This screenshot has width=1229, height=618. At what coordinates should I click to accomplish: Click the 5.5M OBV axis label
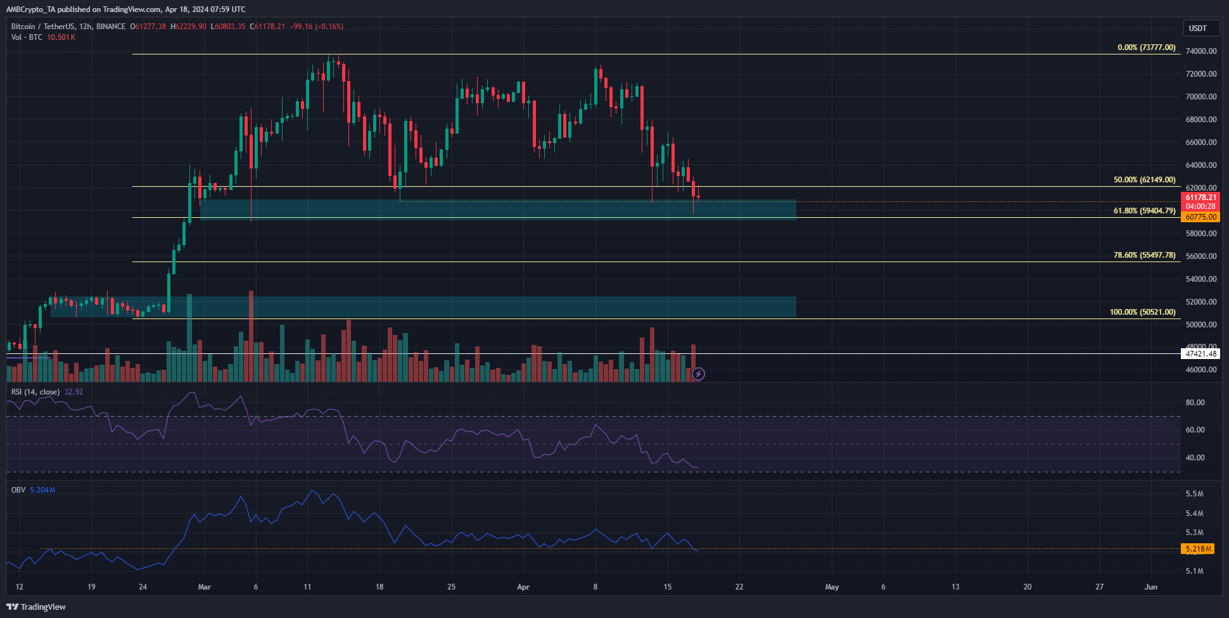point(1195,494)
